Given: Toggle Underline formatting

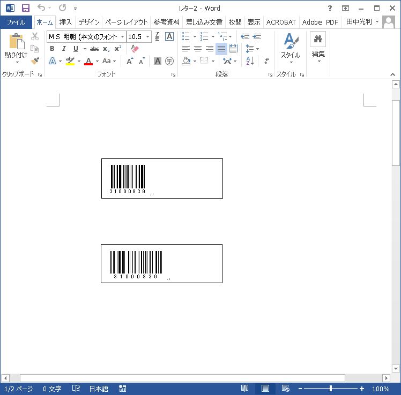Looking at the screenshot, I should 76,49.
